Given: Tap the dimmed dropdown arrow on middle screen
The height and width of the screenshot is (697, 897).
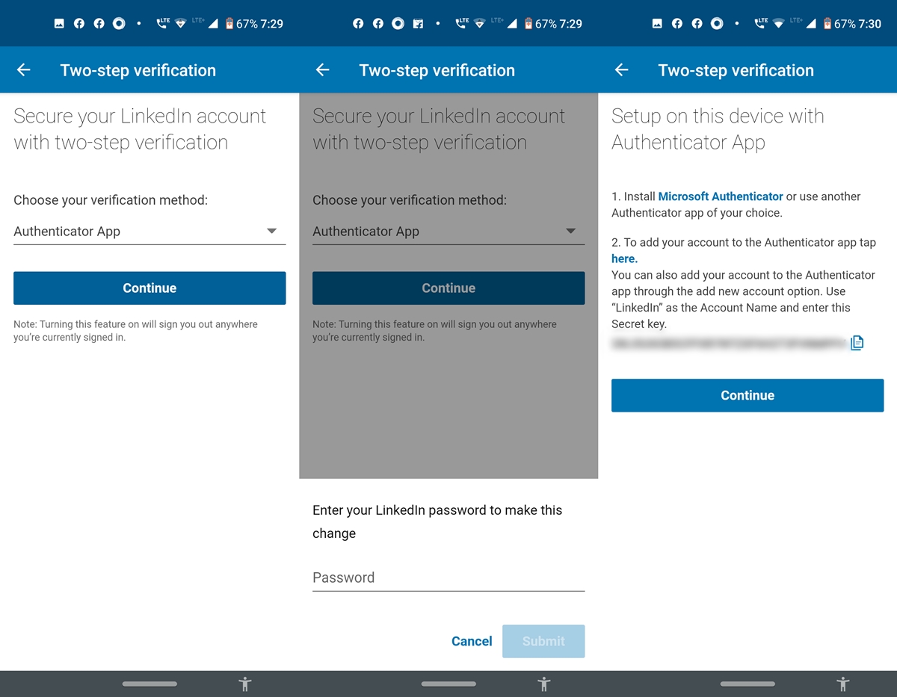Looking at the screenshot, I should (x=571, y=232).
